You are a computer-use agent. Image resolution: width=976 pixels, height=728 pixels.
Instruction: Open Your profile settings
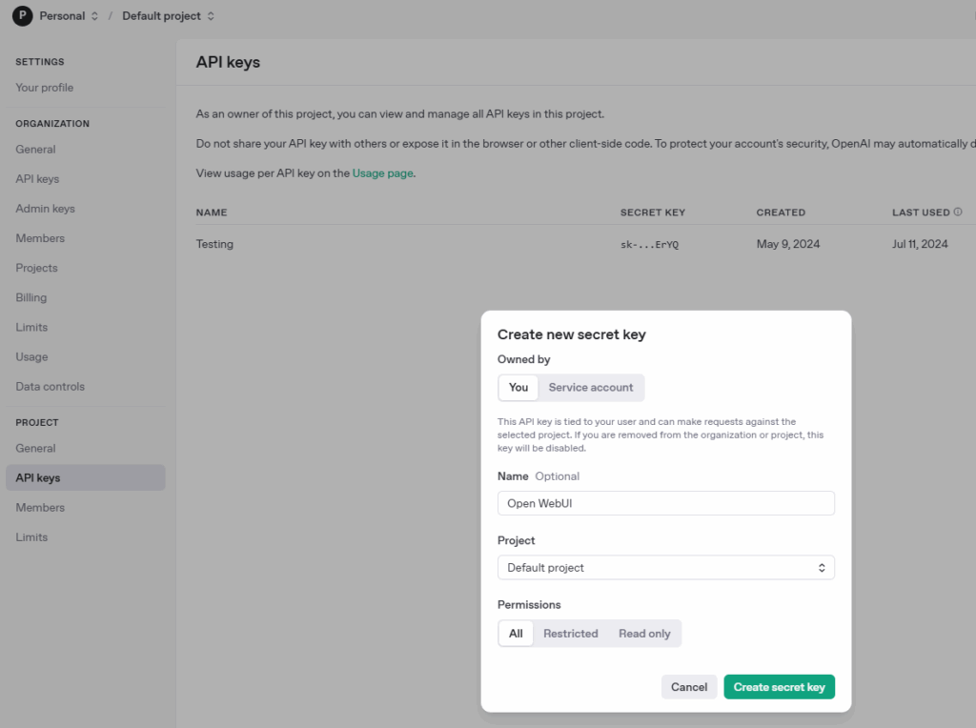(44, 88)
